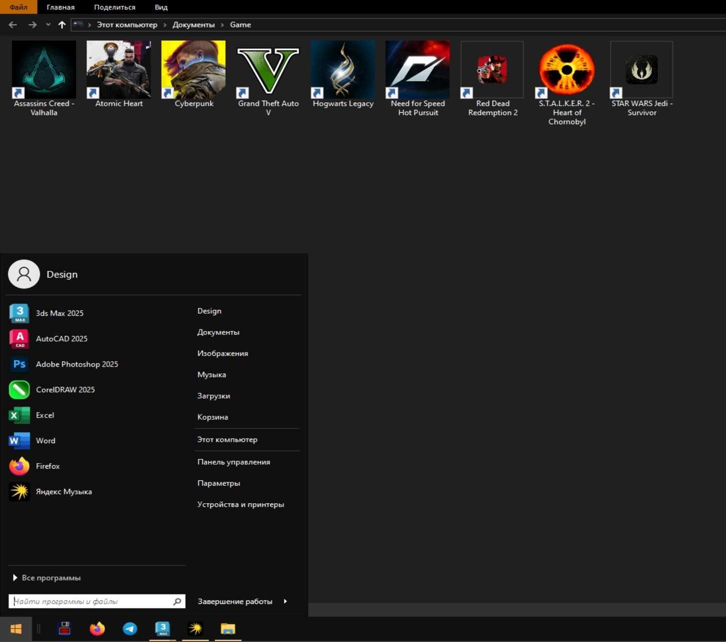Click the Design user avatar picture
The image size is (726, 642).
[24, 274]
